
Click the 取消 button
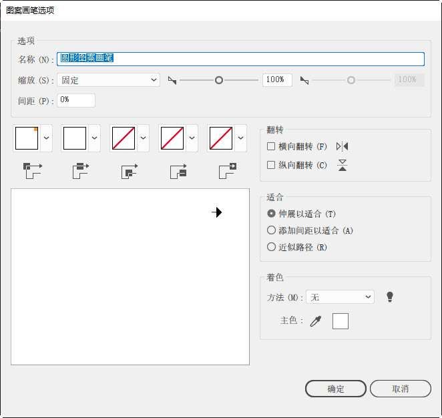point(401,389)
